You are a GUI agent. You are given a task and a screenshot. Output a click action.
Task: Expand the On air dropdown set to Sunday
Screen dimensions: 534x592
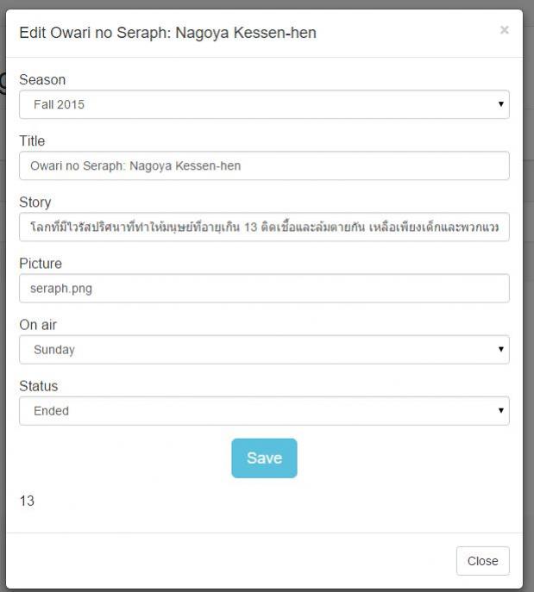tap(264, 350)
